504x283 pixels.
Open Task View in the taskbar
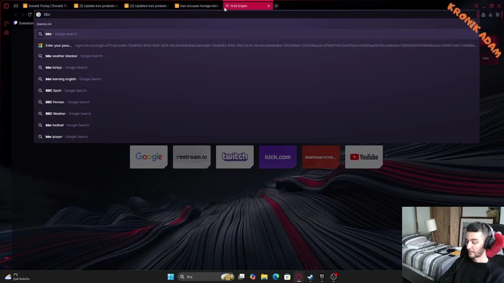(x=241, y=277)
